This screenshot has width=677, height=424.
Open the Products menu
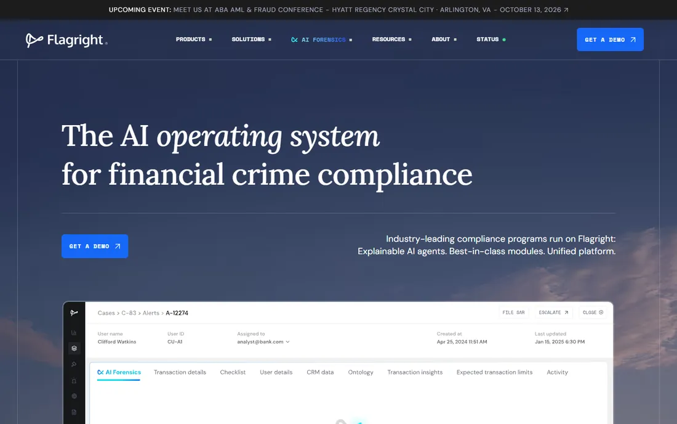pos(193,39)
